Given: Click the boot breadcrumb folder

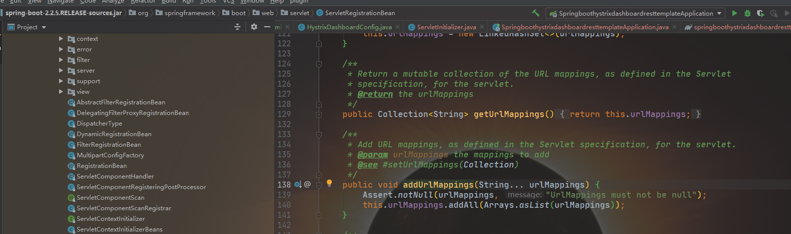Looking at the screenshot, I should [233, 13].
